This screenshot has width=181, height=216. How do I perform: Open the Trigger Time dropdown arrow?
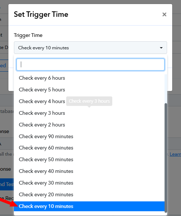click(x=161, y=48)
